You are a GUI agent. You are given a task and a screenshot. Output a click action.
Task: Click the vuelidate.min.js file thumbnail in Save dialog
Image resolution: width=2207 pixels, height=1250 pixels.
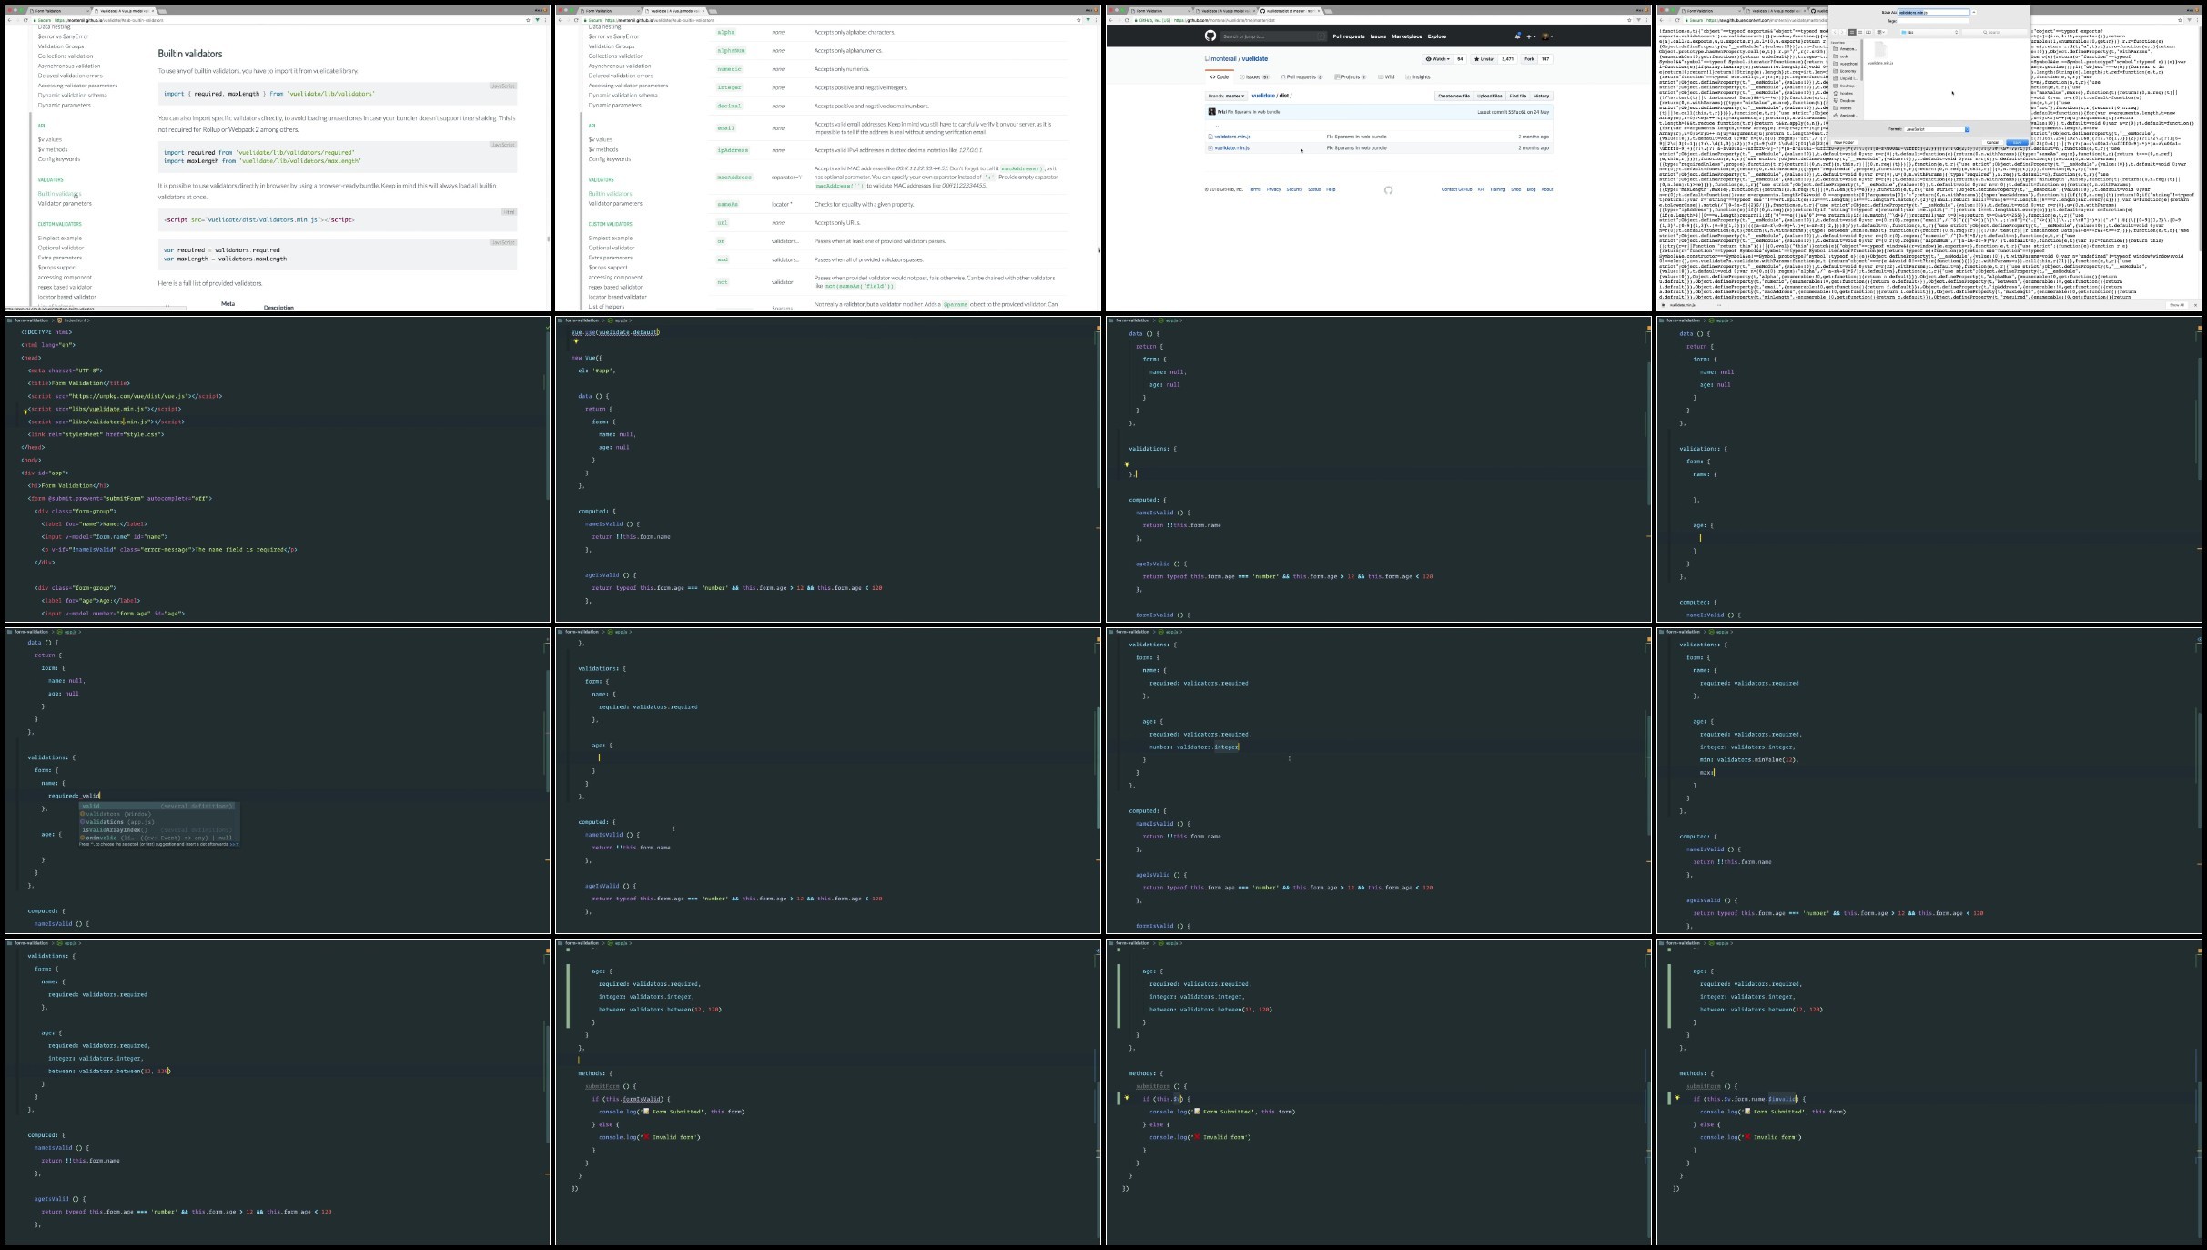click(x=1880, y=49)
